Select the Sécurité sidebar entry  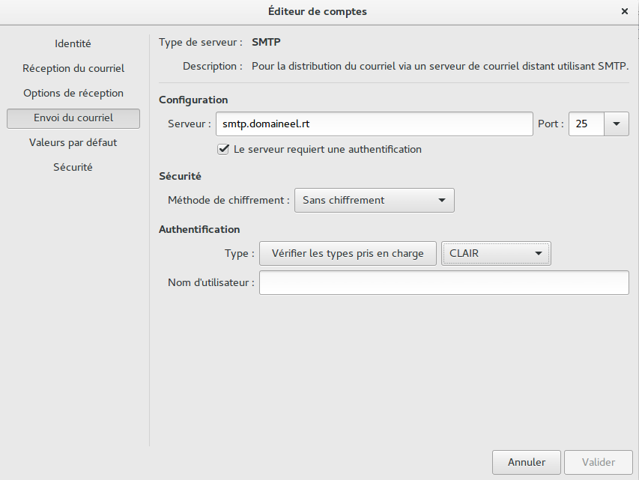click(x=73, y=168)
